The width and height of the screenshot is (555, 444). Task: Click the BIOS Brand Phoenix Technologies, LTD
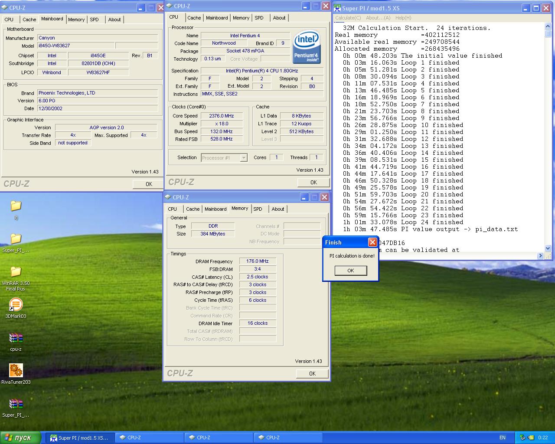click(98, 93)
